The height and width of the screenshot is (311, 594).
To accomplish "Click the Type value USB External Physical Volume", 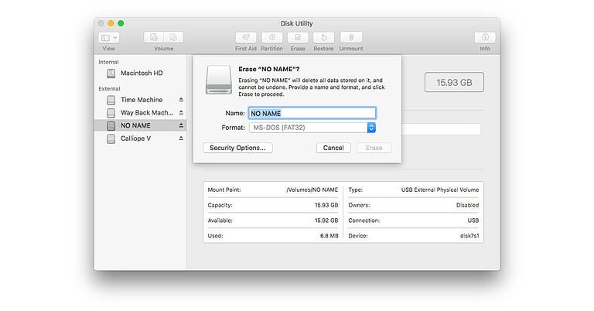I will click(440, 190).
